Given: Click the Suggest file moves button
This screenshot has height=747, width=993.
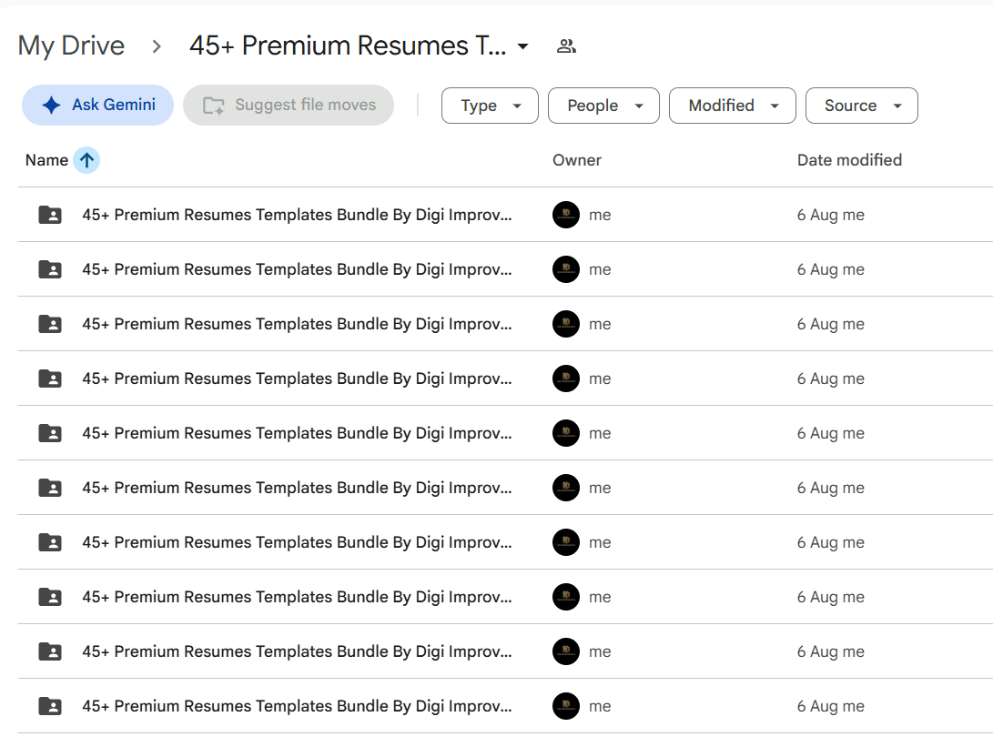Looking at the screenshot, I should [x=289, y=105].
